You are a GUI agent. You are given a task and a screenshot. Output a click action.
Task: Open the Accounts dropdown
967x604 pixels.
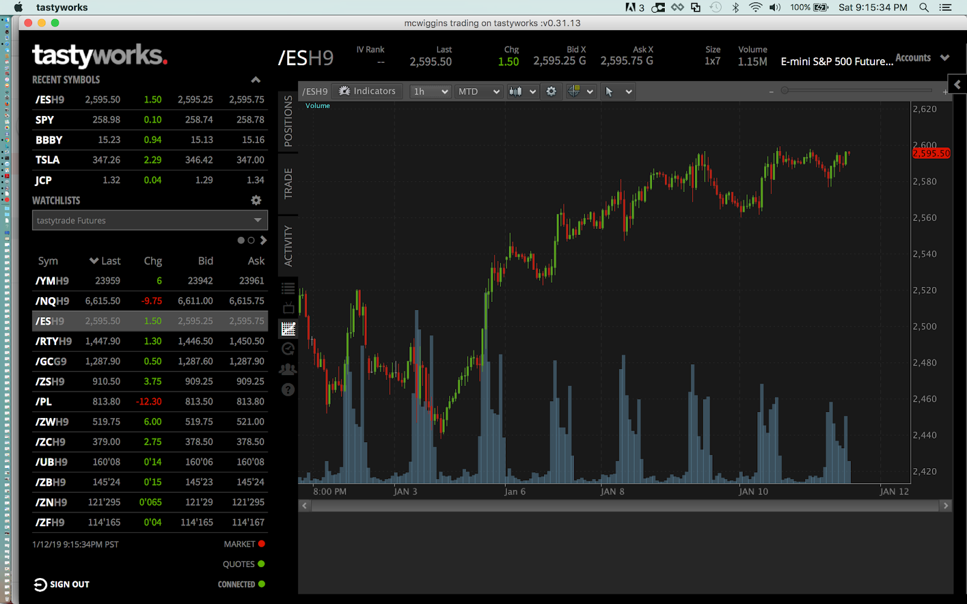(922, 58)
